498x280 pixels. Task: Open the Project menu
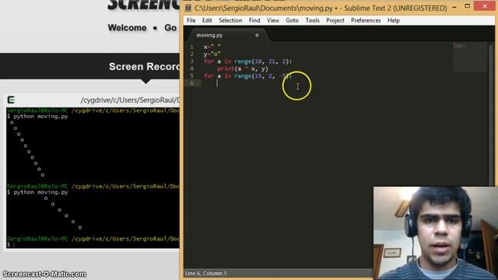(x=335, y=20)
